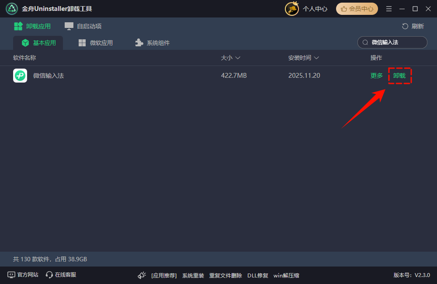Open 官方网站 monitor icon

11,275
